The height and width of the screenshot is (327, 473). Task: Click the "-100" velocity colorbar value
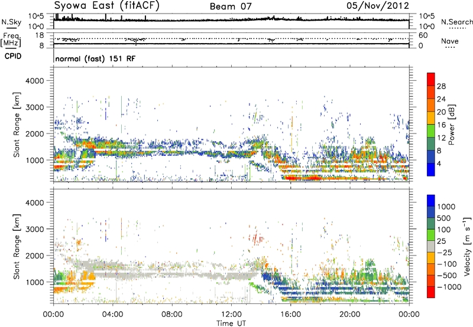click(446, 264)
